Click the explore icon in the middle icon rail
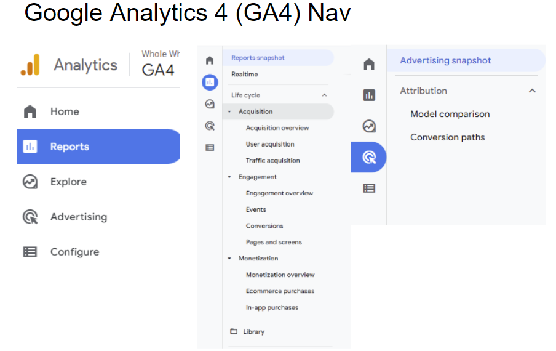This screenshot has height=351, width=556. click(x=210, y=104)
